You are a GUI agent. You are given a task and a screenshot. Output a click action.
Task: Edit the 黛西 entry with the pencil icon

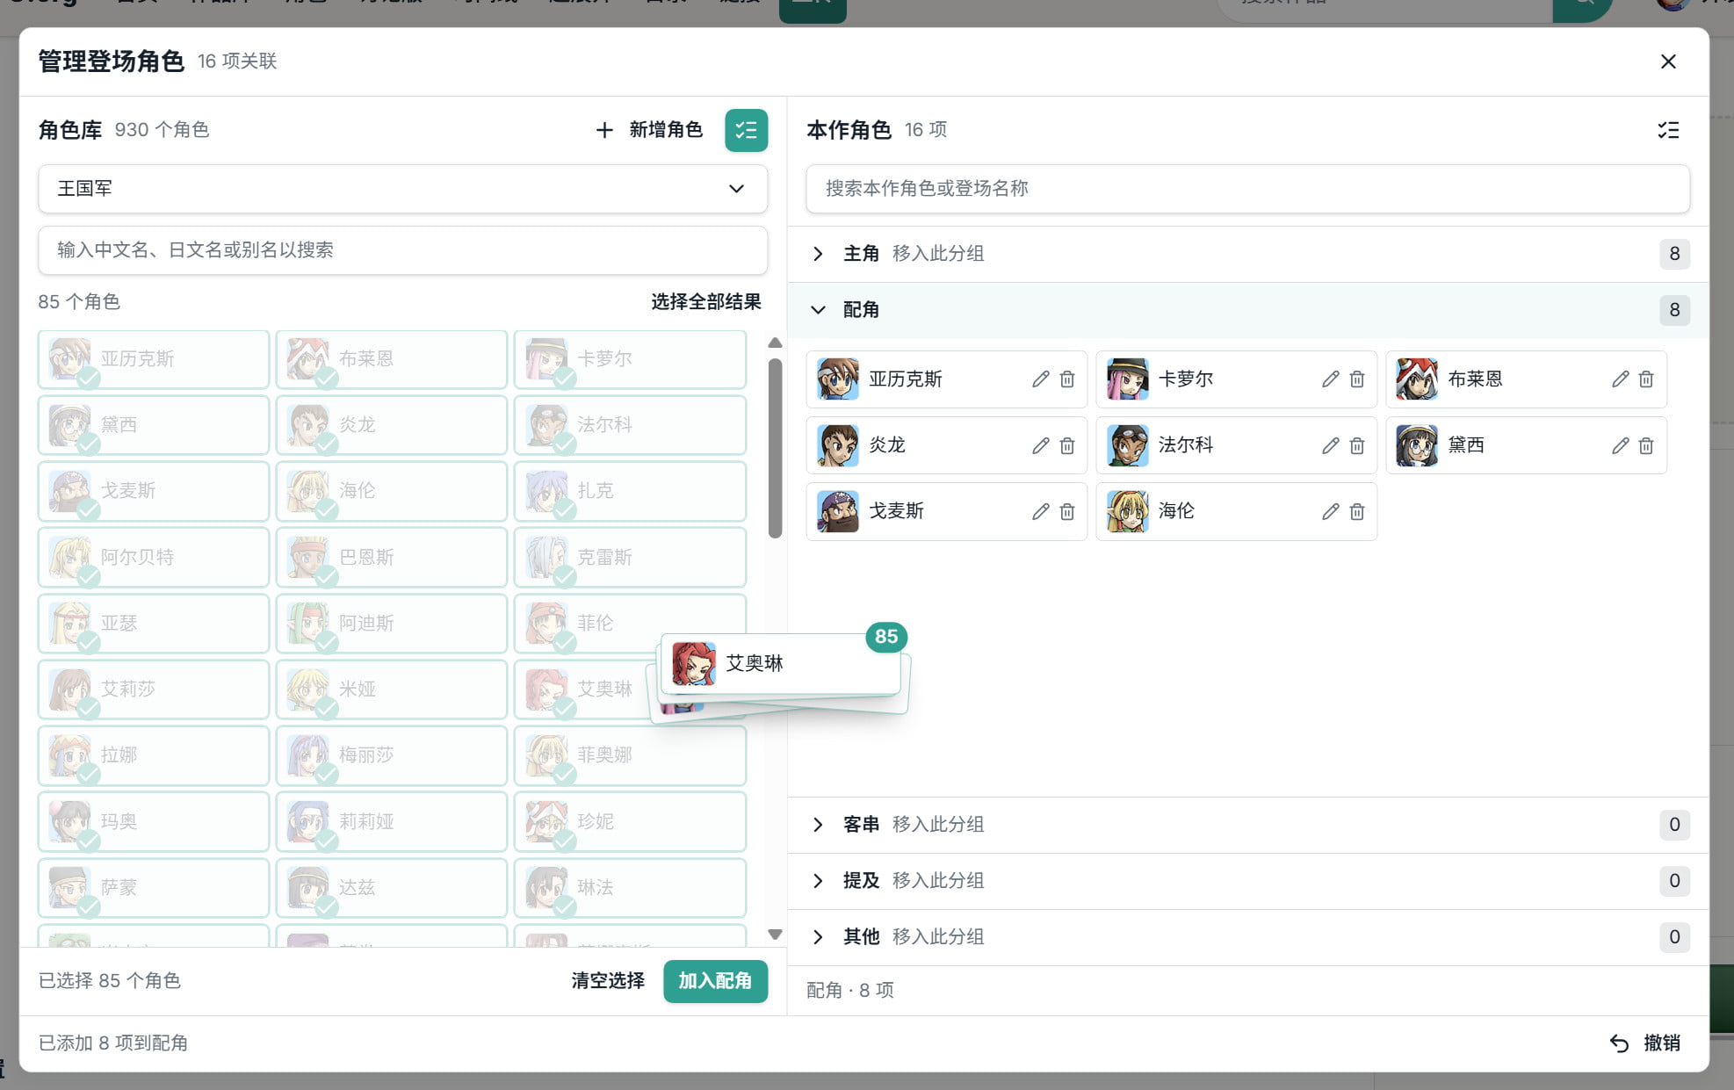[1620, 445]
